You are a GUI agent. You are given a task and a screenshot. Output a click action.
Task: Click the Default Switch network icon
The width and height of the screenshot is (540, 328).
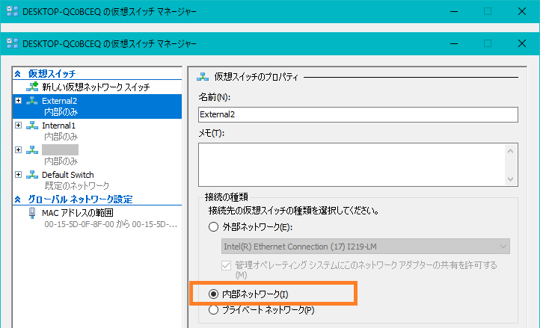pyautogui.click(x=32, y=175)
